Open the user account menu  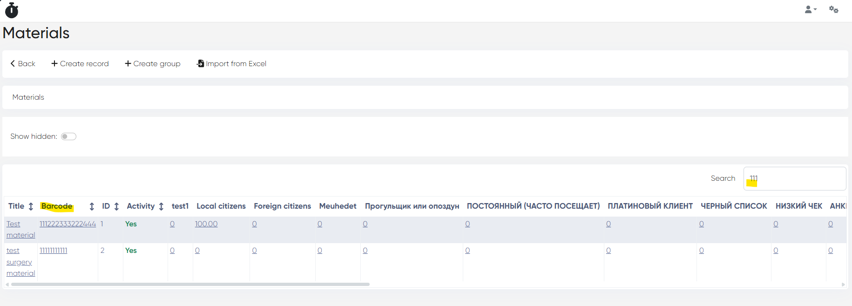point(811,10)
